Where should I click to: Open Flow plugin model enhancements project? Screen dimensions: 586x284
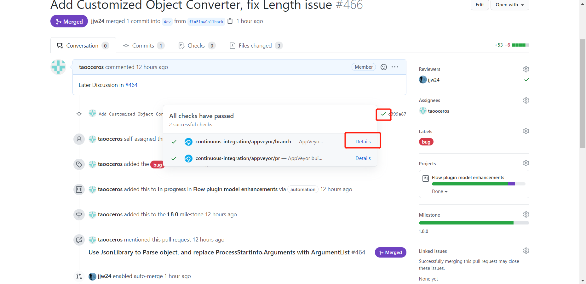[468, 178]
